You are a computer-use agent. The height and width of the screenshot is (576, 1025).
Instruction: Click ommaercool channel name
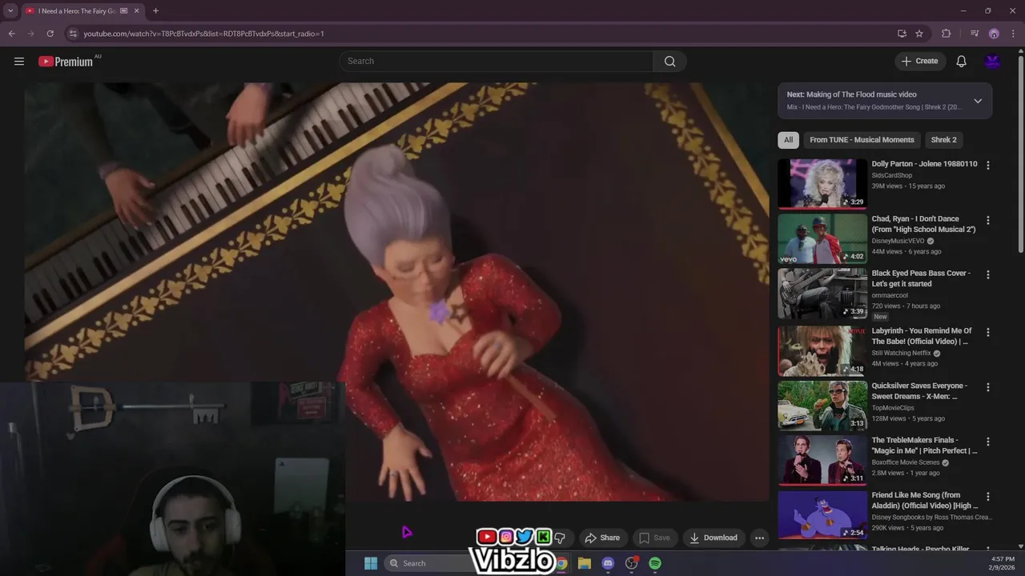point(890,295)
